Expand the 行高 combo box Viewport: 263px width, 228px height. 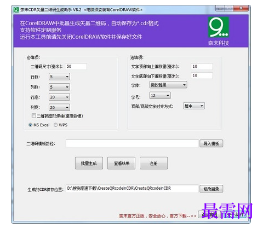(x=59, y=97)
